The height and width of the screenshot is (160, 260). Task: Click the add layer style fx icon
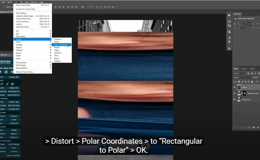point(250,127)
